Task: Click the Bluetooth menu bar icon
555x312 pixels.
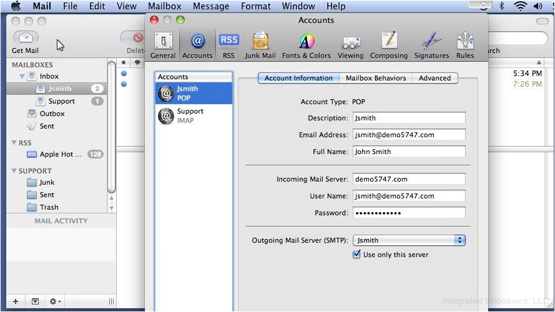Action: click(x=501, y=6)
